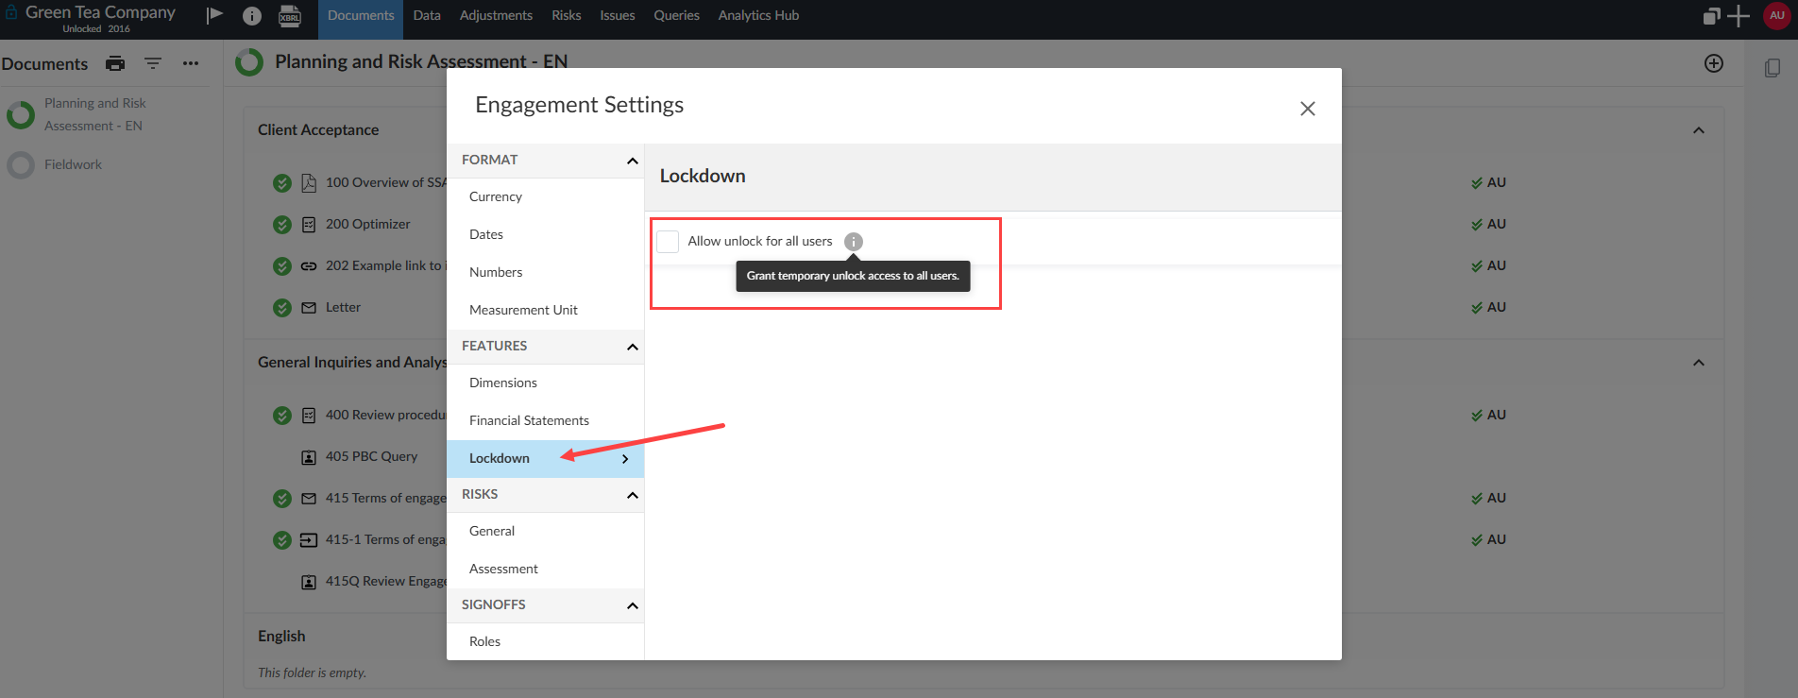Collapse the SIGNOFFS section
The width and height of the screenshot is (1798, 698).
click(633, 605)
